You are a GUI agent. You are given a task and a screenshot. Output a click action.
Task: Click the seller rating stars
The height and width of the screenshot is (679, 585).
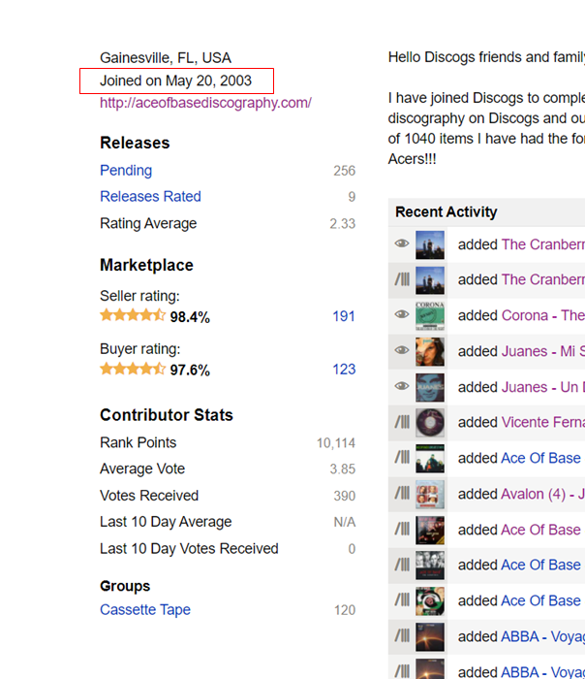(x=133, y=316)
